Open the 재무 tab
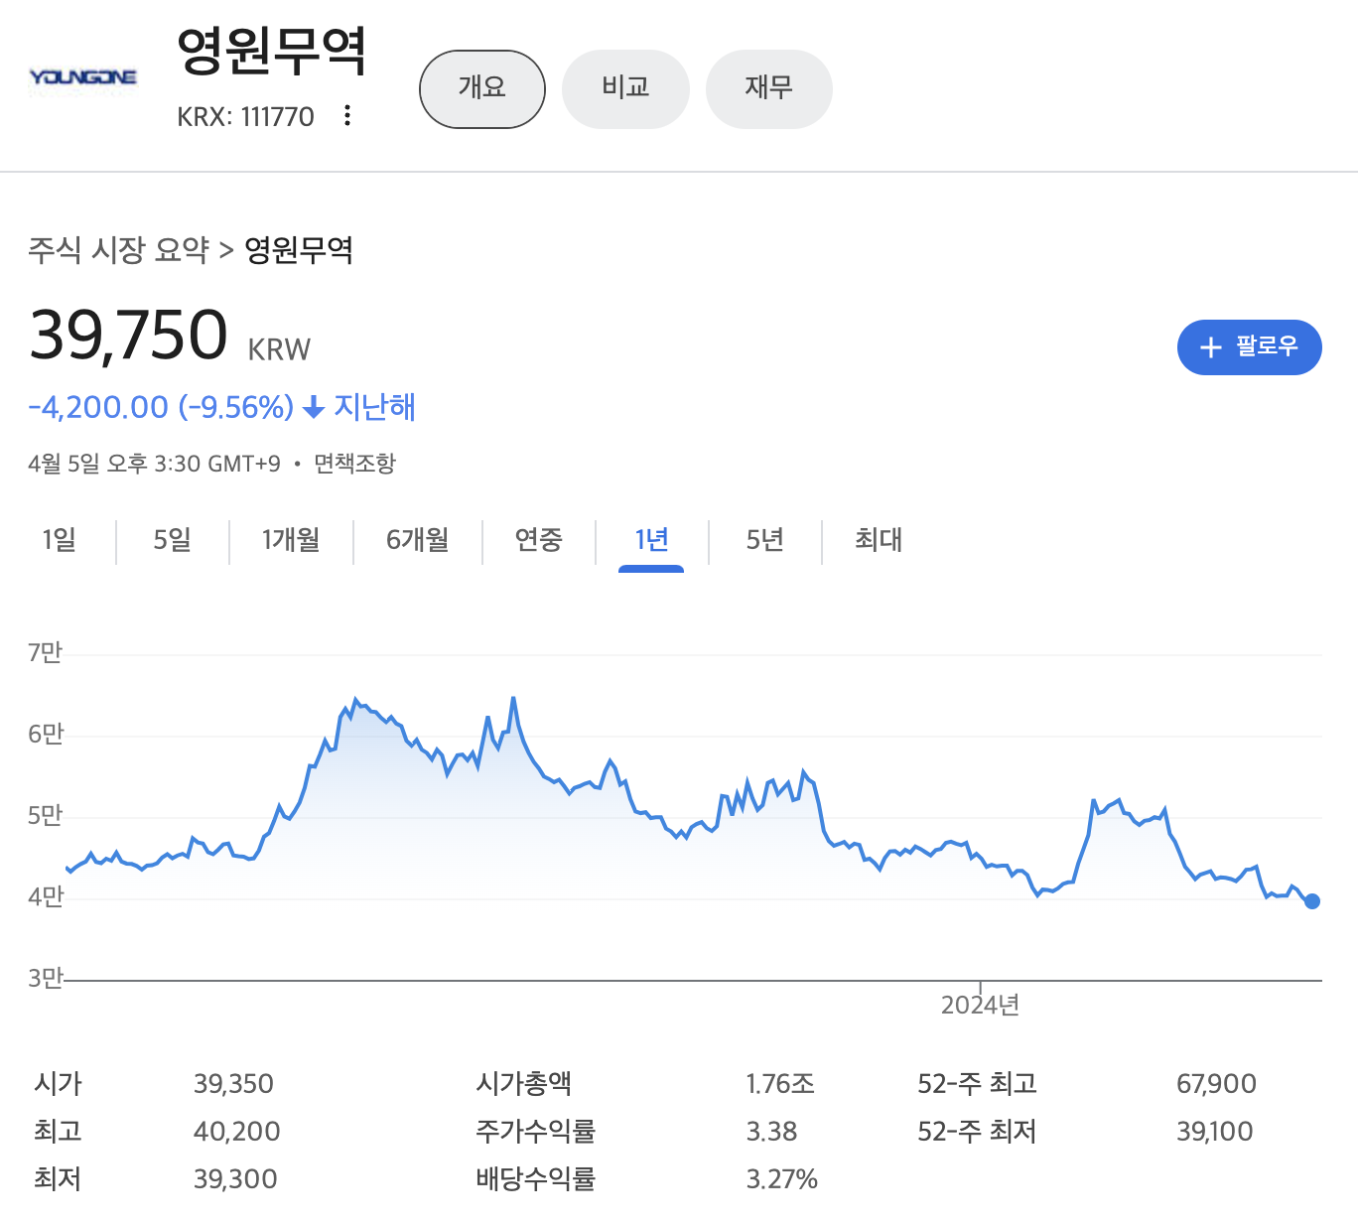The height and width of the screenshot is (1225, 1358). click(769, 89)
